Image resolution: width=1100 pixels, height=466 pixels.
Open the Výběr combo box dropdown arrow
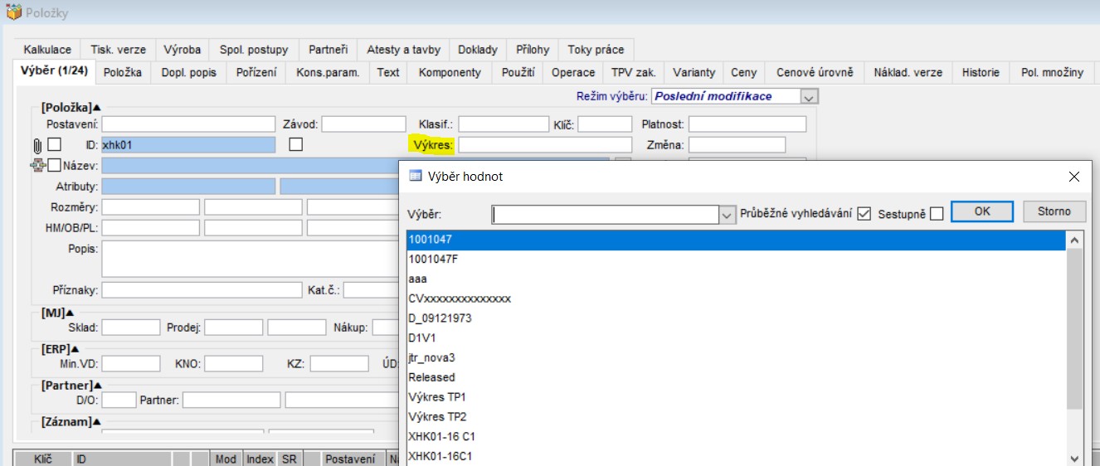(x=728, y=215)
